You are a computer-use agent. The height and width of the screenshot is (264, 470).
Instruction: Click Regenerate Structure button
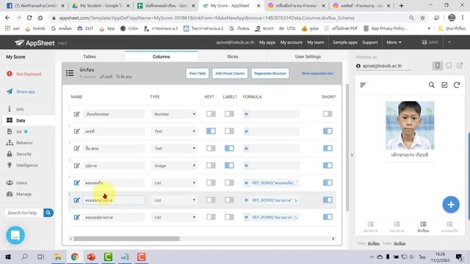pos(270,73)
